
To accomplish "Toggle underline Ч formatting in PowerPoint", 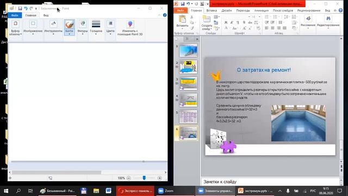I will point(238,22).
